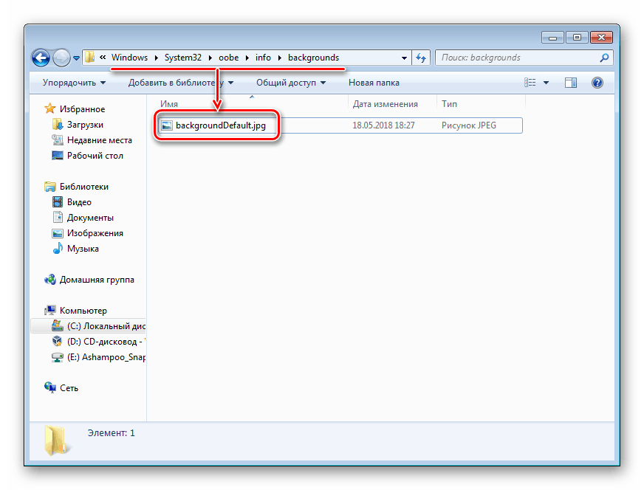Change view using the view icon

pos(530,83)
